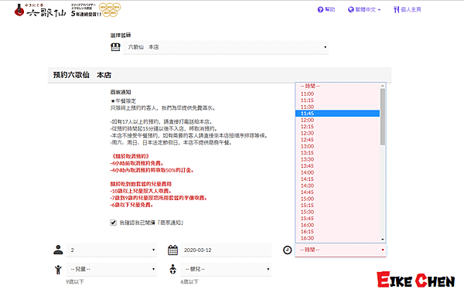464x296 pixels.
Task: Open the number of guests dropdown showing 2
Action: click(x=111, y=250)
